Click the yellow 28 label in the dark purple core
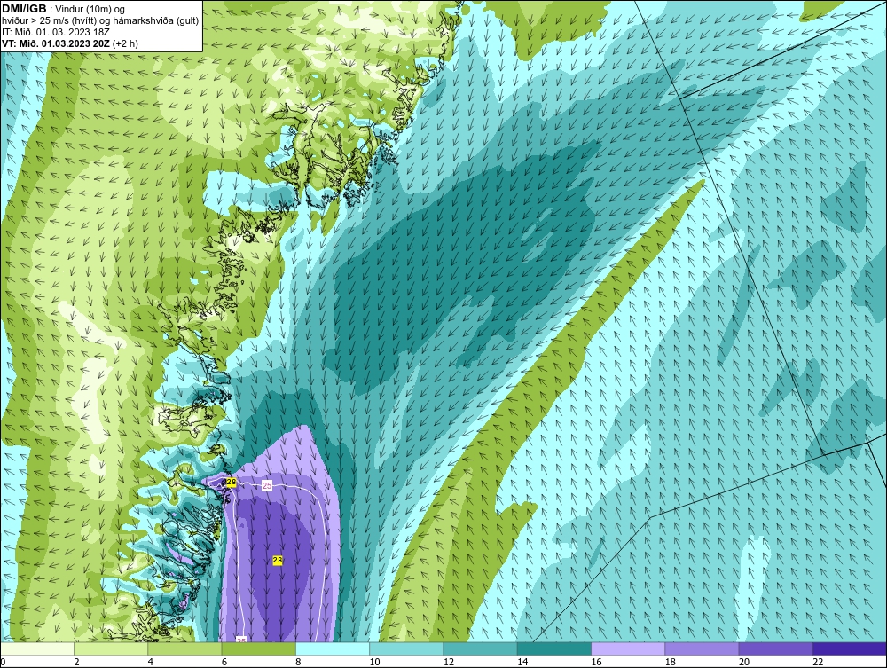Screen dimensions: 887x668 [x=277, y=560]
